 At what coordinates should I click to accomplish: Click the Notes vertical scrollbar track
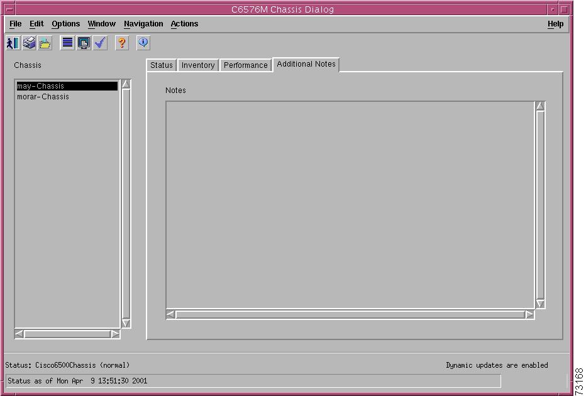pyautogui.click(x=540, y=205)
